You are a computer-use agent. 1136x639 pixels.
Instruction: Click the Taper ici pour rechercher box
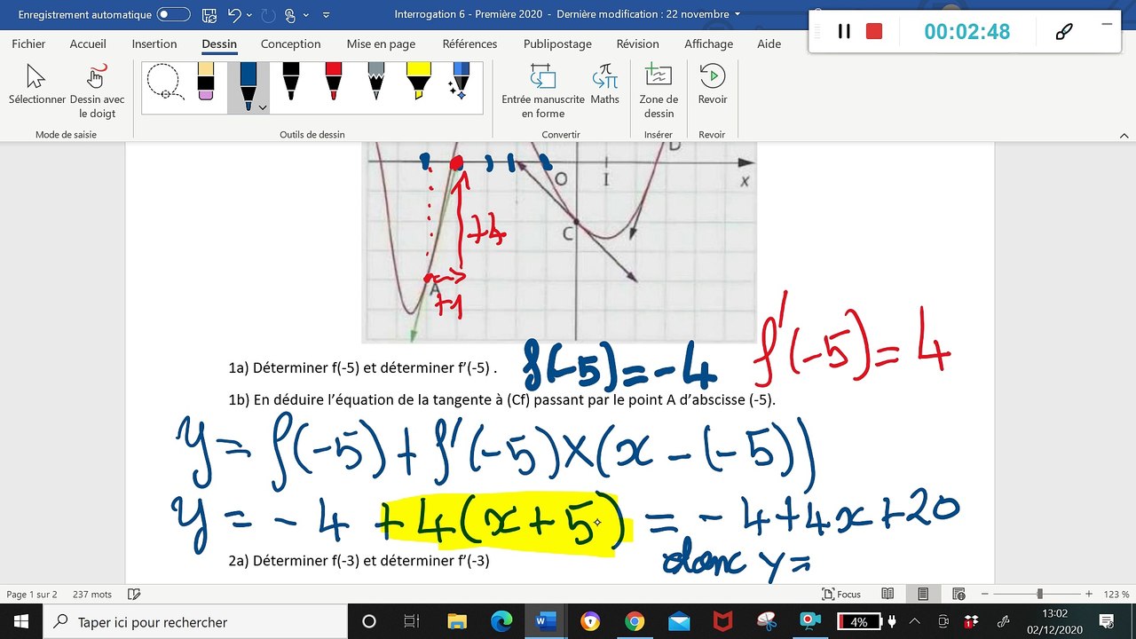194,621
